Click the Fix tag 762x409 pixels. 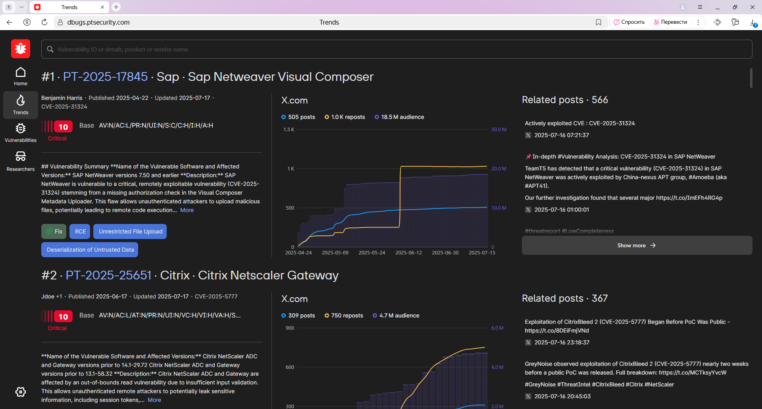[54, 231]
